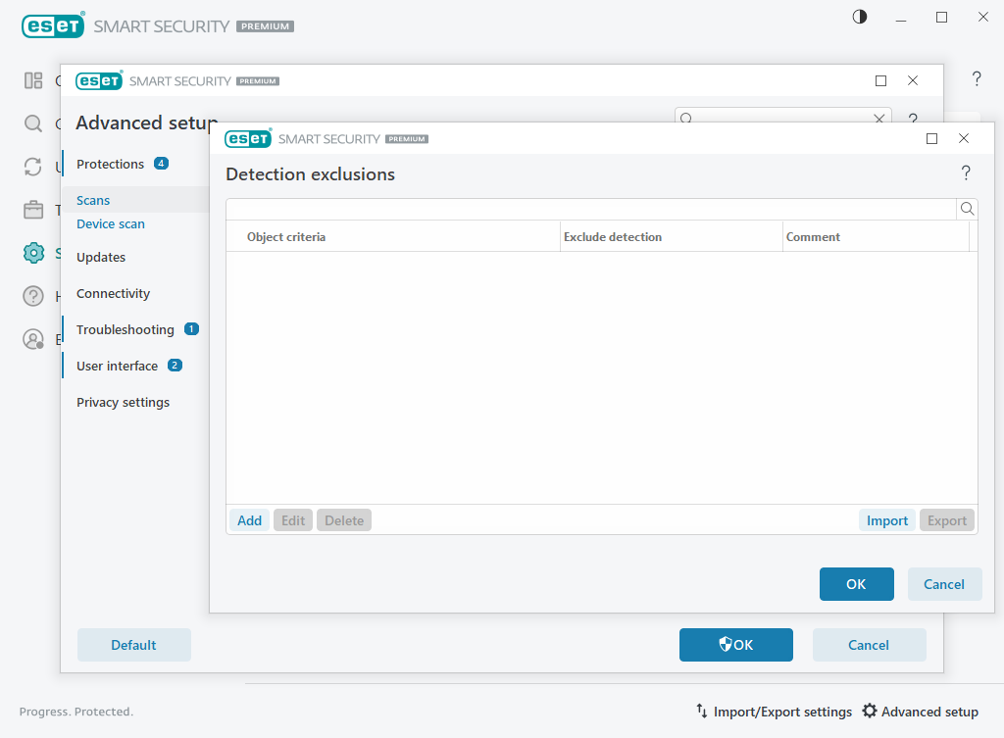
Task: Open help via the Detection exclusions question mark
Action: click(x=966, y=172)
